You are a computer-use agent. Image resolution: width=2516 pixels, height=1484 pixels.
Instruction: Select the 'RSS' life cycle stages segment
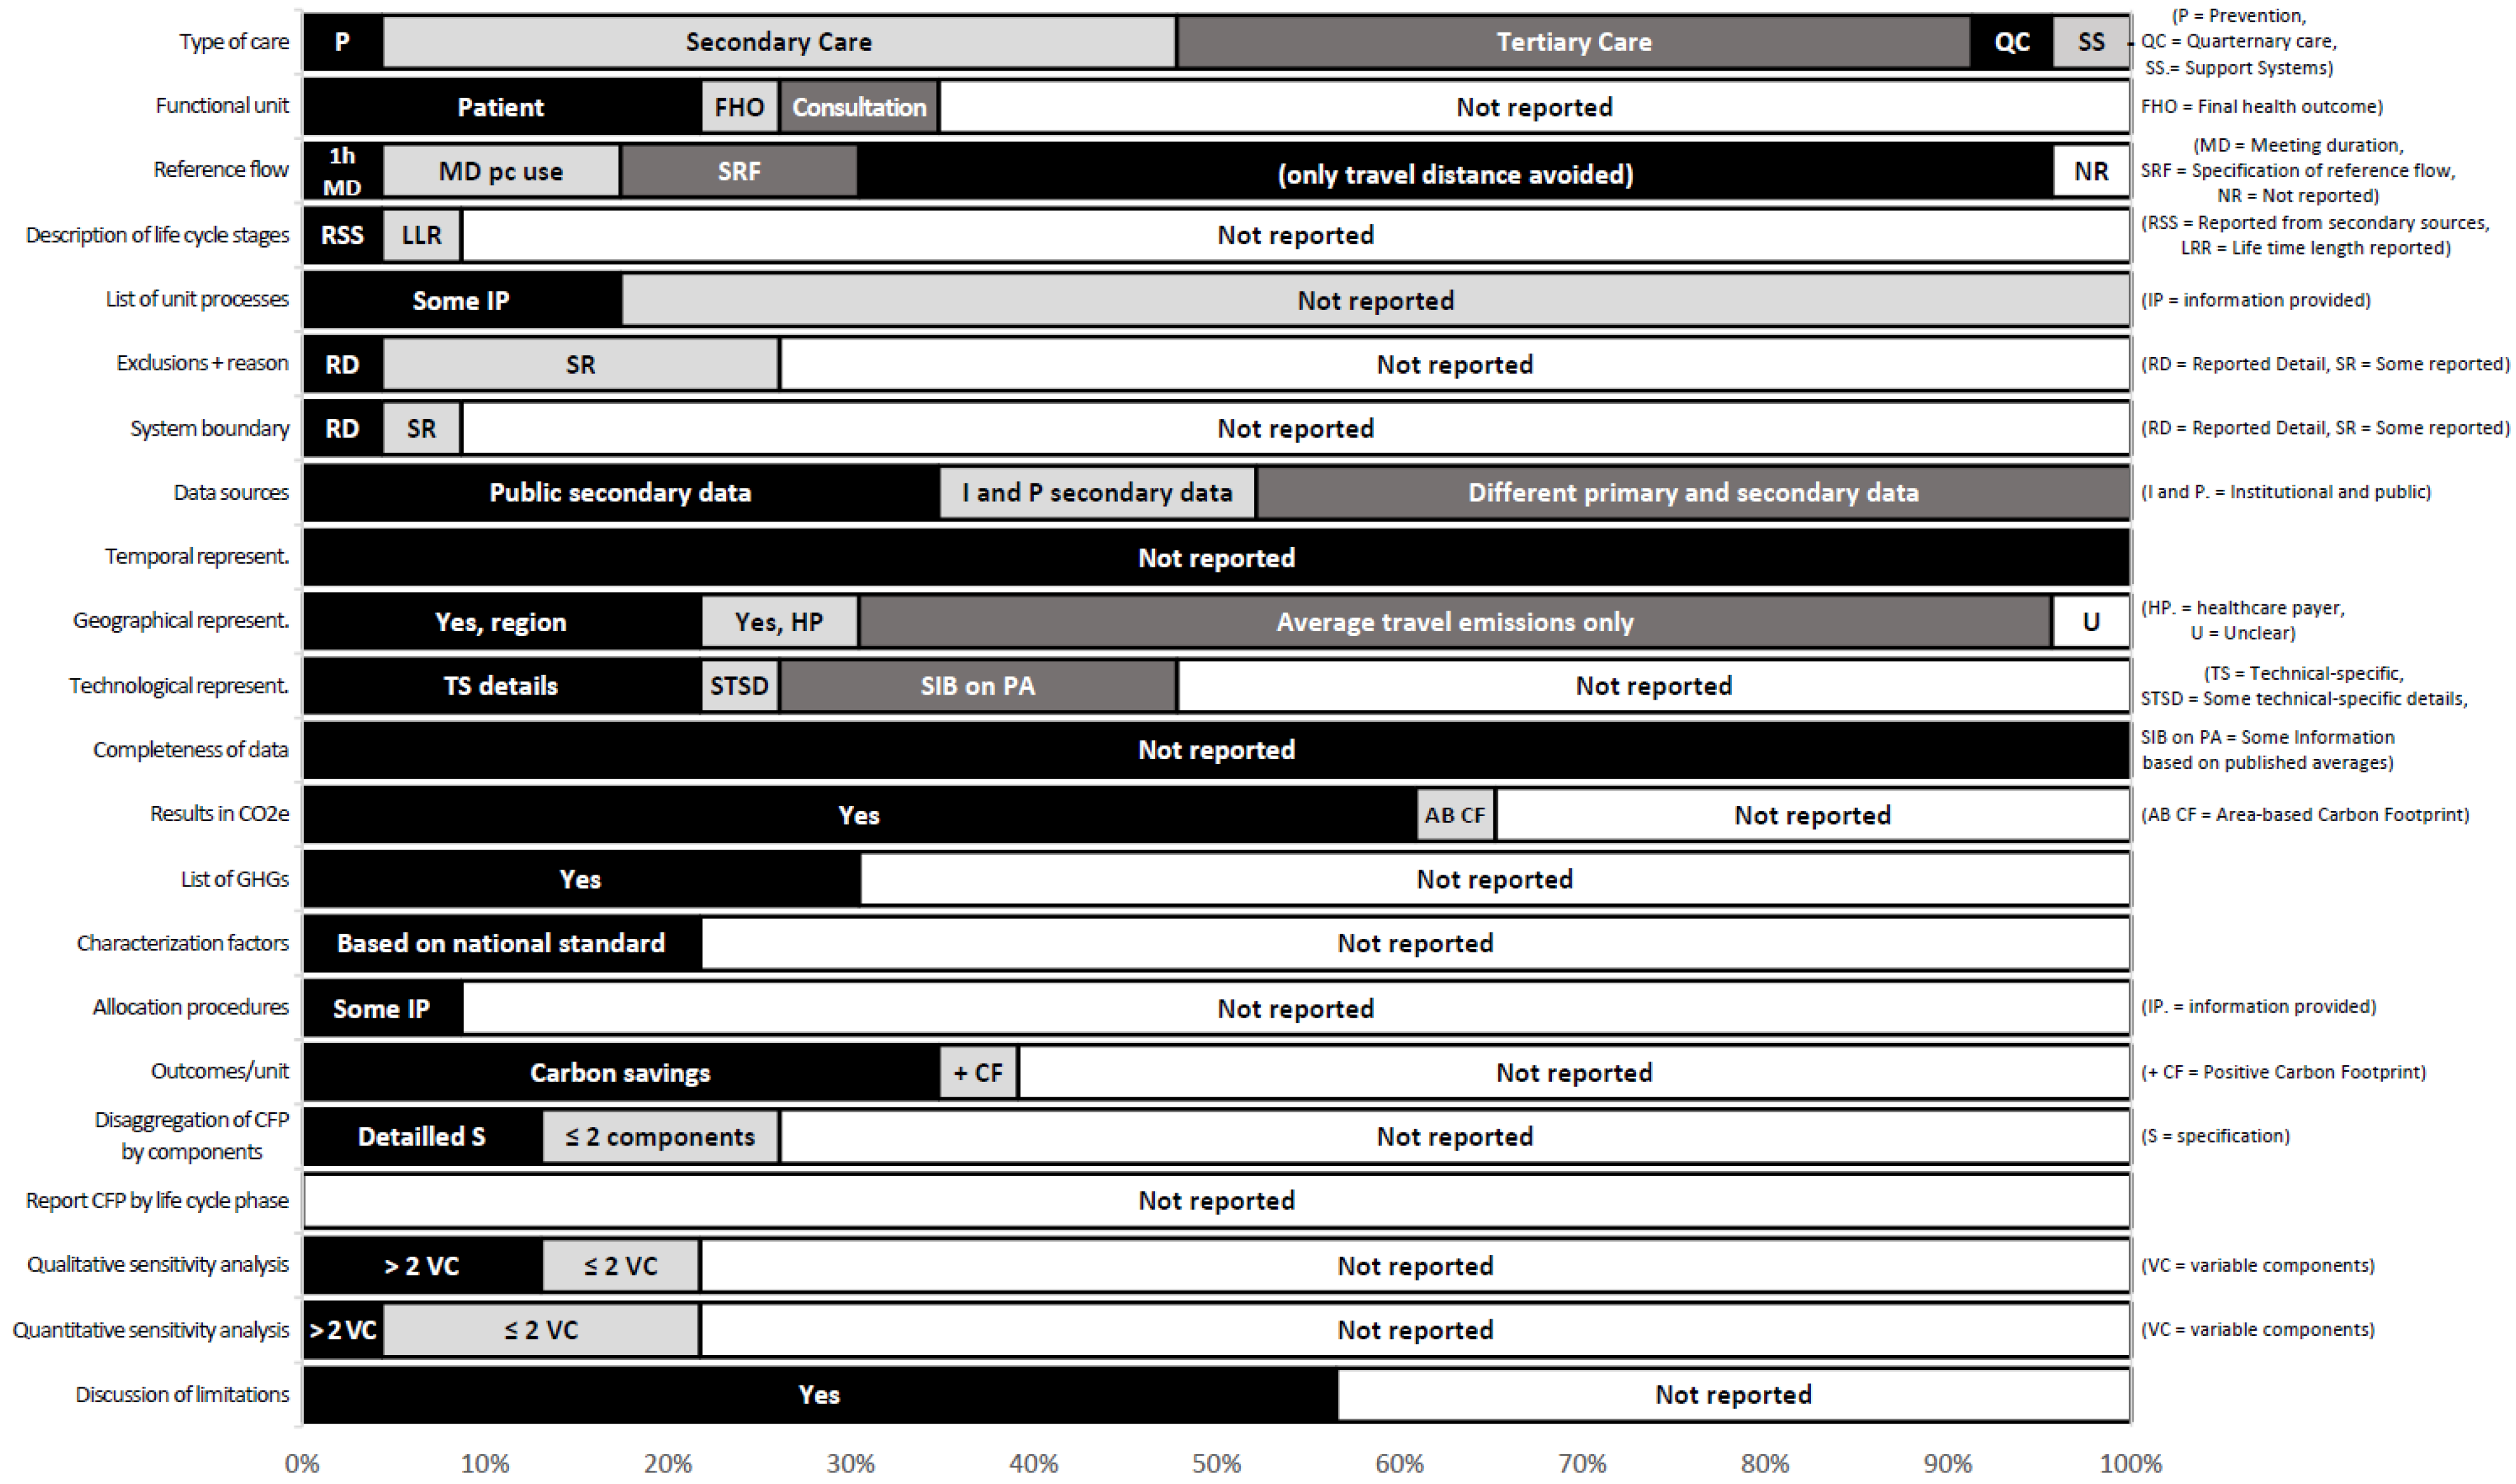click(342, 235)
